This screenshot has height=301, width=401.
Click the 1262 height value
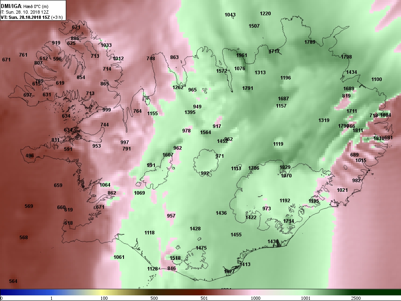point(178,87)
